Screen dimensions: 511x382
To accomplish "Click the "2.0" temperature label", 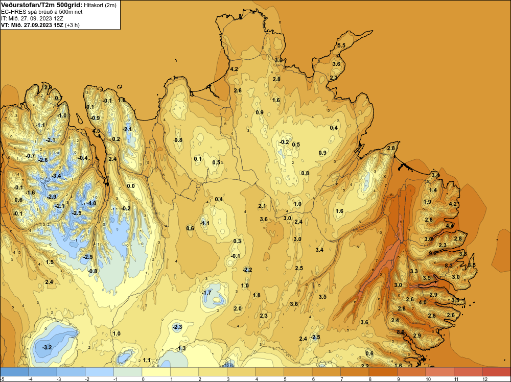I will pyautogui.click(x=238, y=309).
